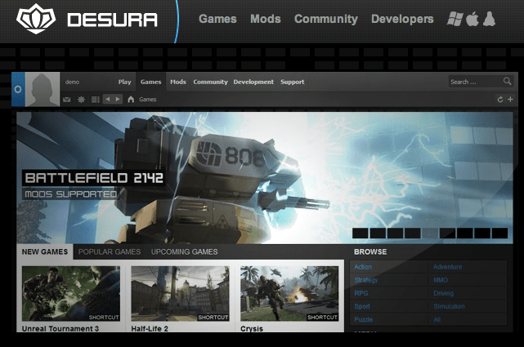The width and height of the screenshot is (524, 347).
Task: Switch to the Upcoming Games tab
Action: pos(184,252)
